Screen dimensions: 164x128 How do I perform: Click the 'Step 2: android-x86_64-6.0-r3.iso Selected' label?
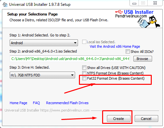click(x=43, y=51)
